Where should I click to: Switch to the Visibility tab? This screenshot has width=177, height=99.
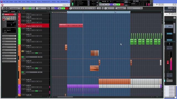click(13, 12)
